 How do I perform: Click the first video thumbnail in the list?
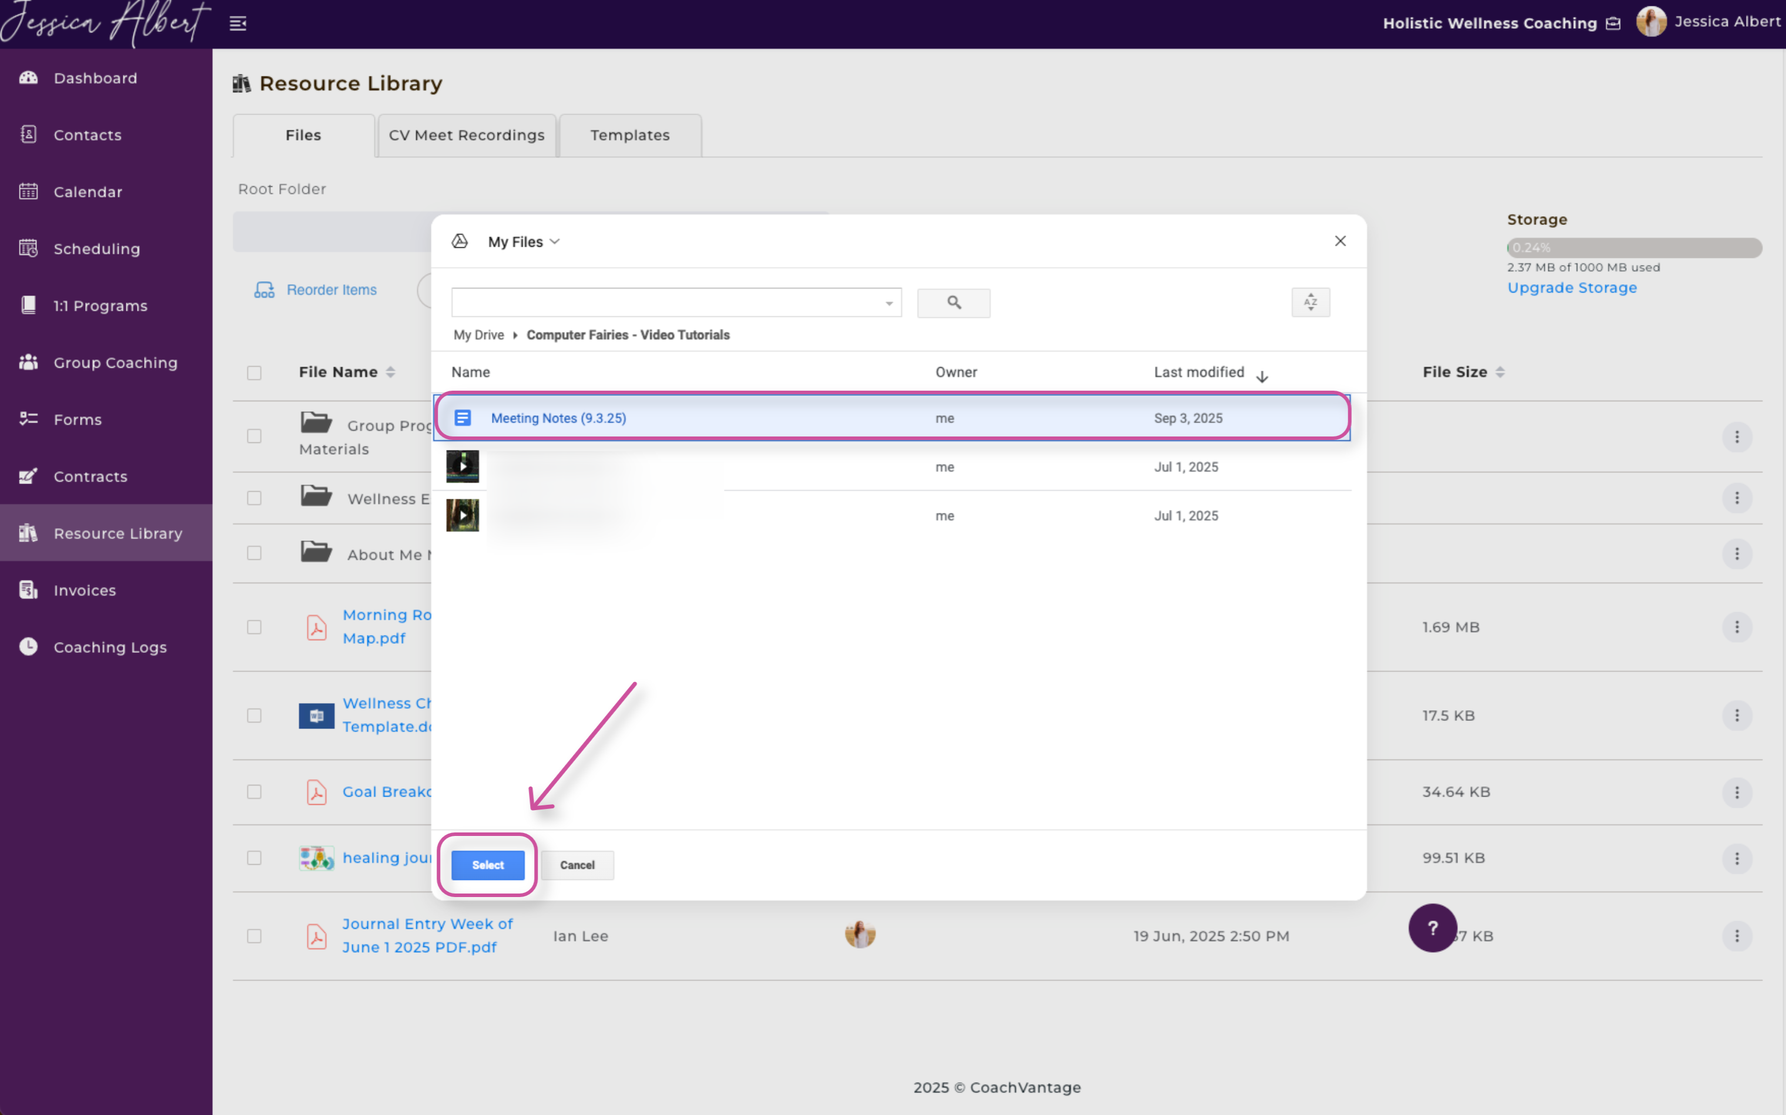click(463, 467)
